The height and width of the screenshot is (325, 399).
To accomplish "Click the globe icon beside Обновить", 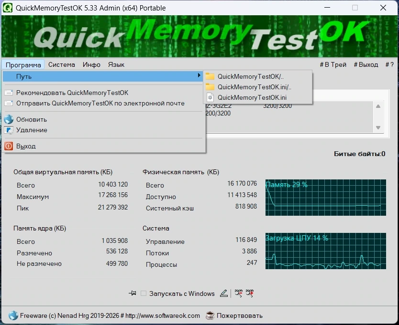I will click(9, 119).
